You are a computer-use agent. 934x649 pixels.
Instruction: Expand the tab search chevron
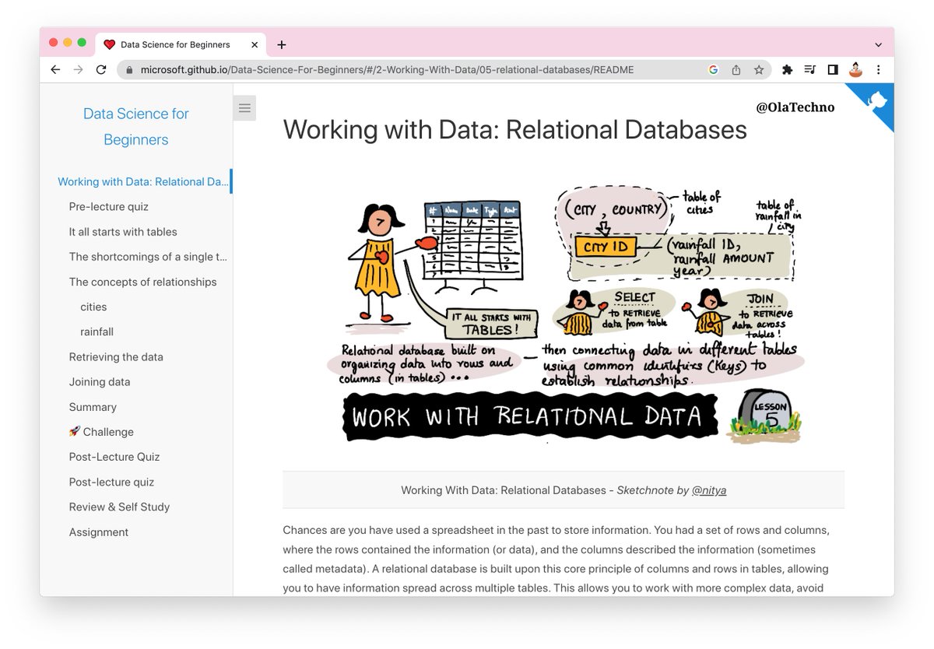click(x=879, y=45)
